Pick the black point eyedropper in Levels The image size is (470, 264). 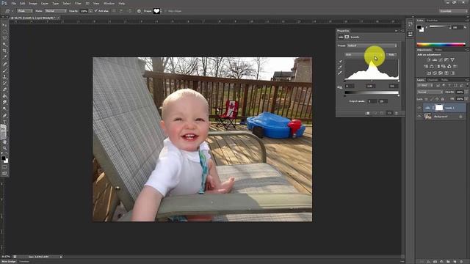click(340, 62)
